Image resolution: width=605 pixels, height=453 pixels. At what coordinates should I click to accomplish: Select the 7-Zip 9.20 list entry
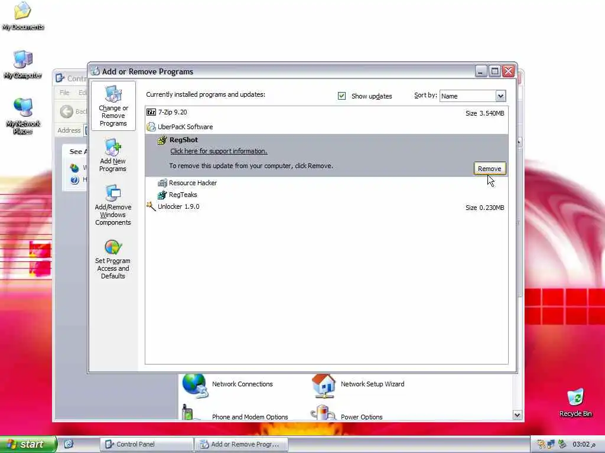click(326, 113)
